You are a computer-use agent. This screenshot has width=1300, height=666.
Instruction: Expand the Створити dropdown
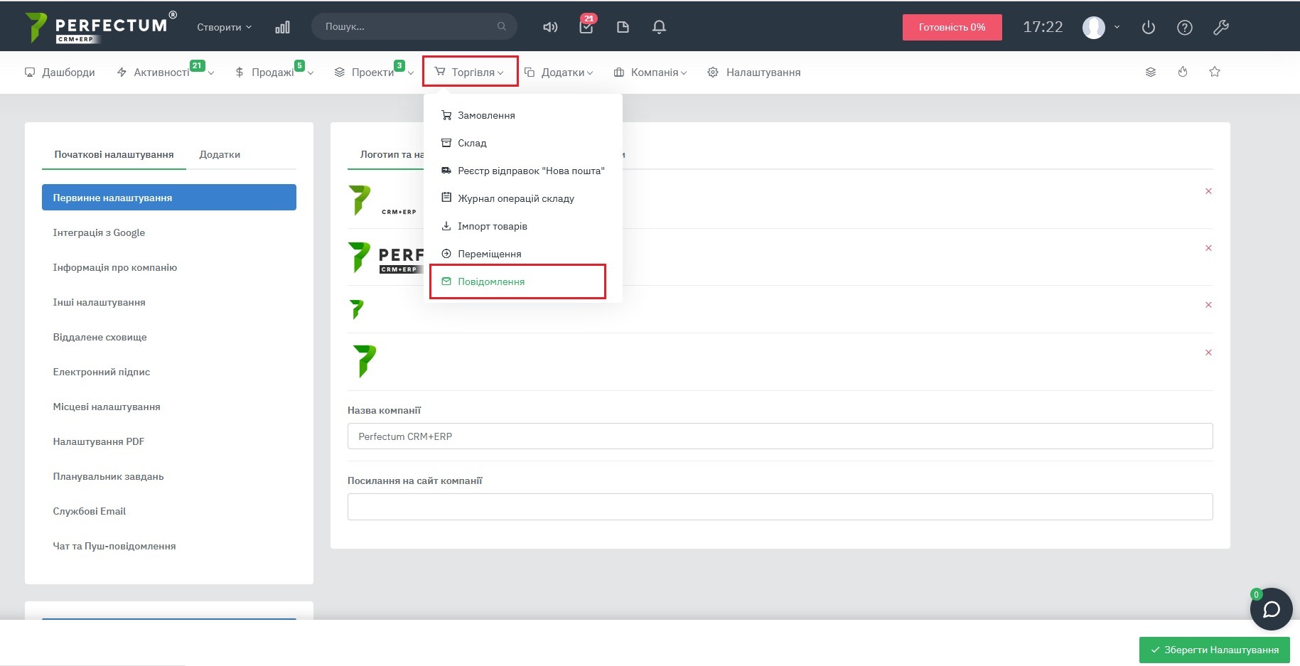click(x=224, y=27)
